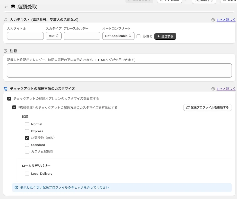Open the Not Applicable autocomplete dropdown

click(x=118, y=36)
